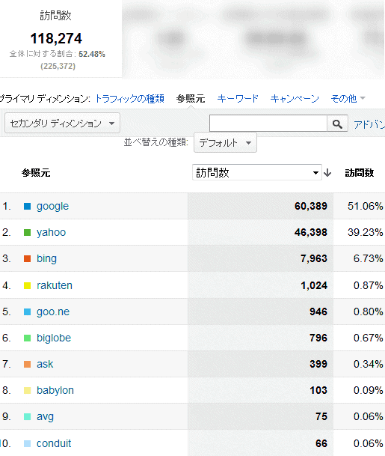Open the babylon source link
Screen dimensions: 385x456
(x=55, y=390)
